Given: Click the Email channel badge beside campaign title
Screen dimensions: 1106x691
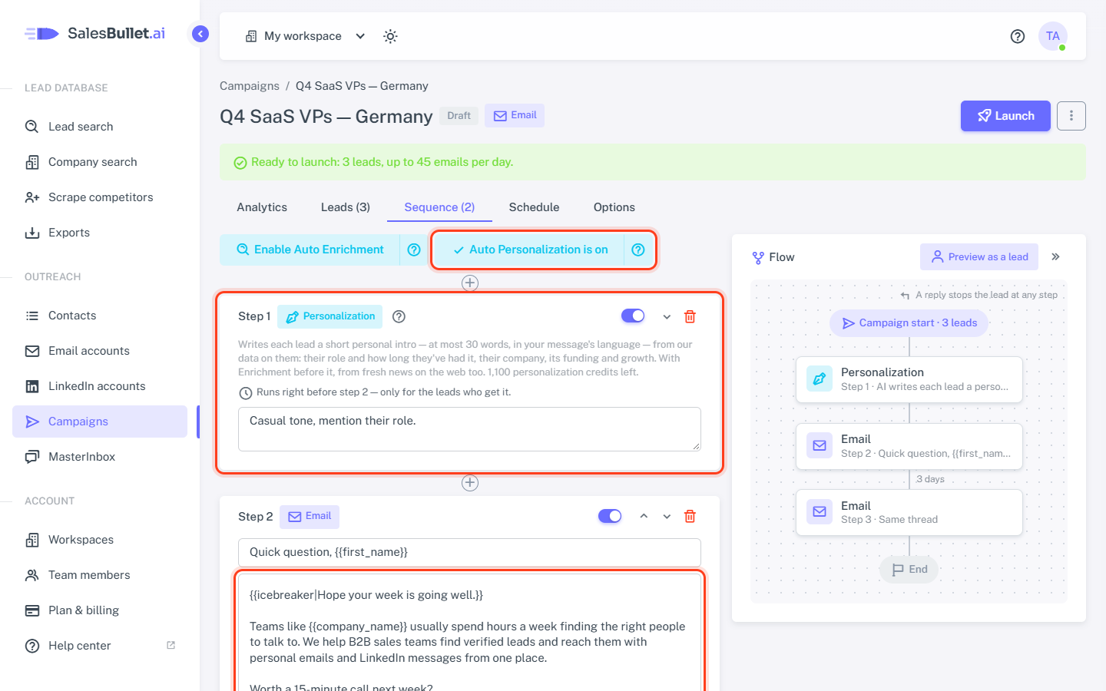Looking at the screenshot, I should [x=515, y=115].
